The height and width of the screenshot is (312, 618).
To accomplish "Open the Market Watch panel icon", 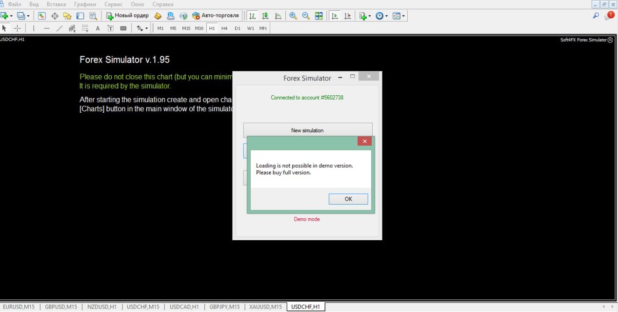I will tap(41, 16).
